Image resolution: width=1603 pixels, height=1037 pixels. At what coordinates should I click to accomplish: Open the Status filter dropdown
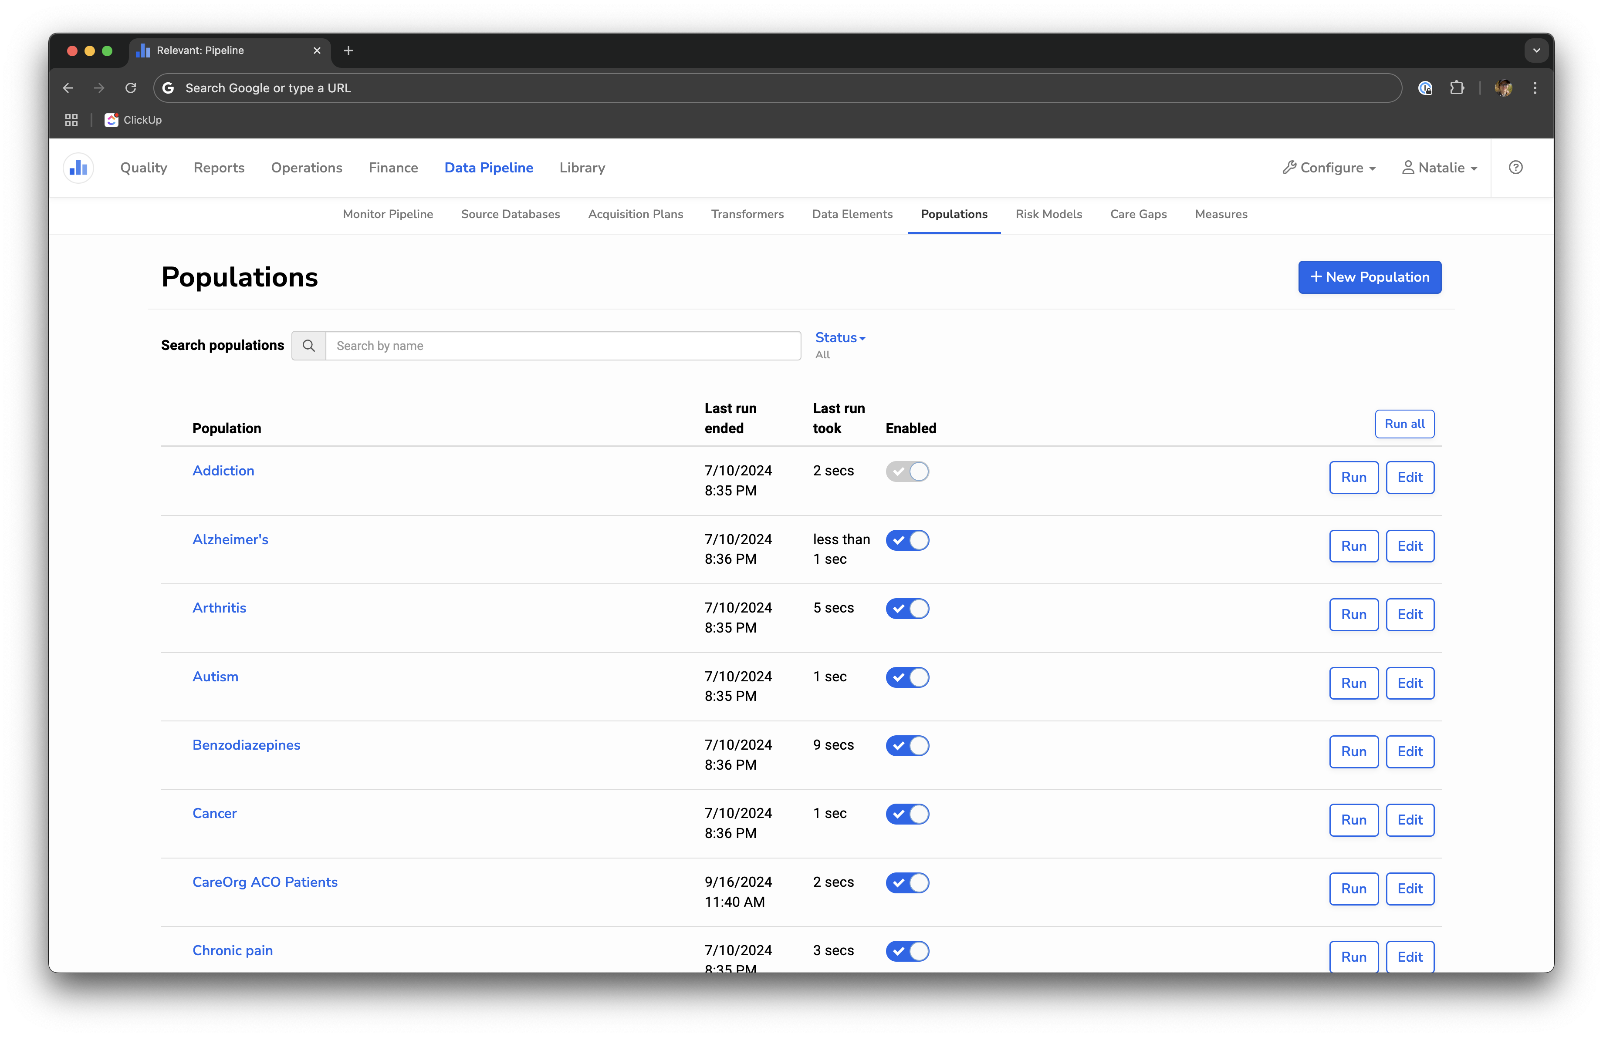pyautogui.click(x=840, y=338)
